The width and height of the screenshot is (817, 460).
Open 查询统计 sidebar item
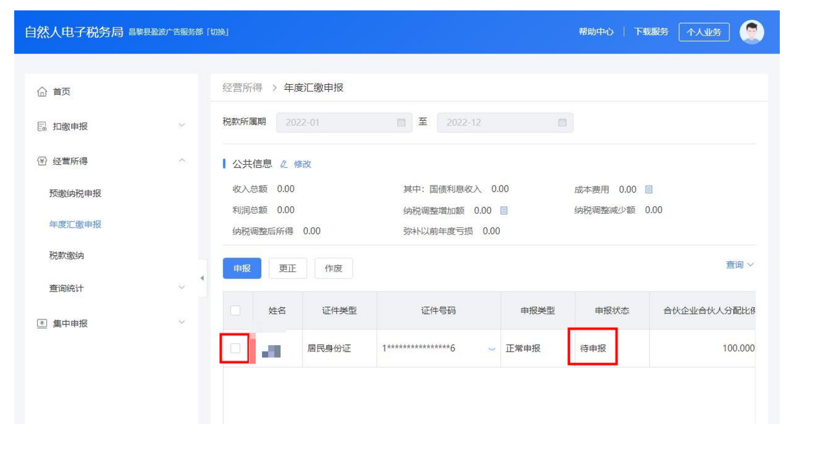[x=67, y=288]
